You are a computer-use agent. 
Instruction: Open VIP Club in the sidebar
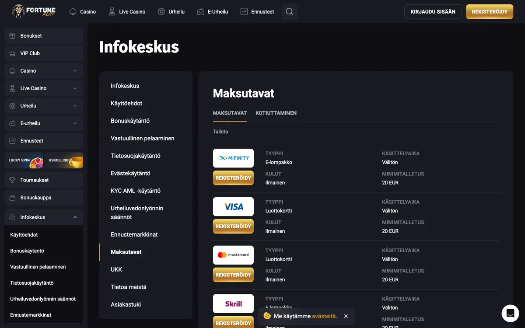pyautogui.click(x=44, y=53)
